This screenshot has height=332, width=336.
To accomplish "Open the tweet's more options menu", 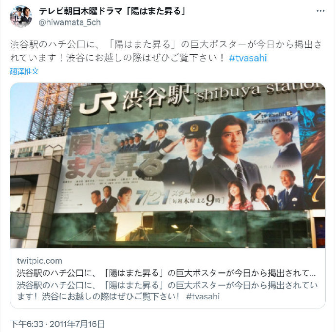I will (x=320, y=11).
